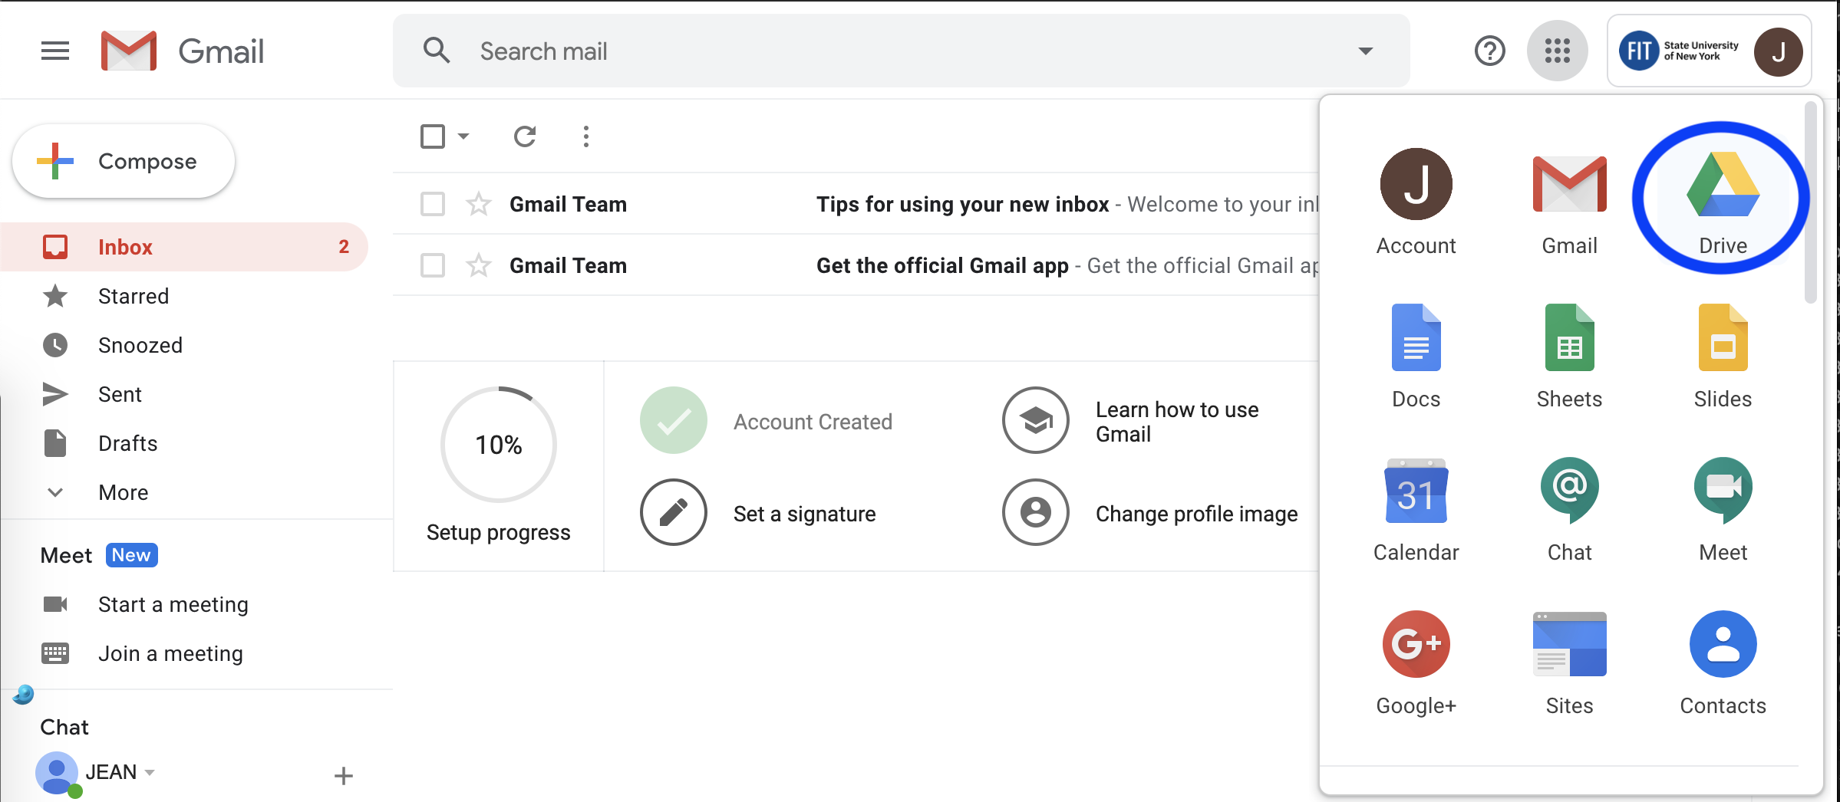Open Google+ from the apps panel

(x=1416, y=662)
